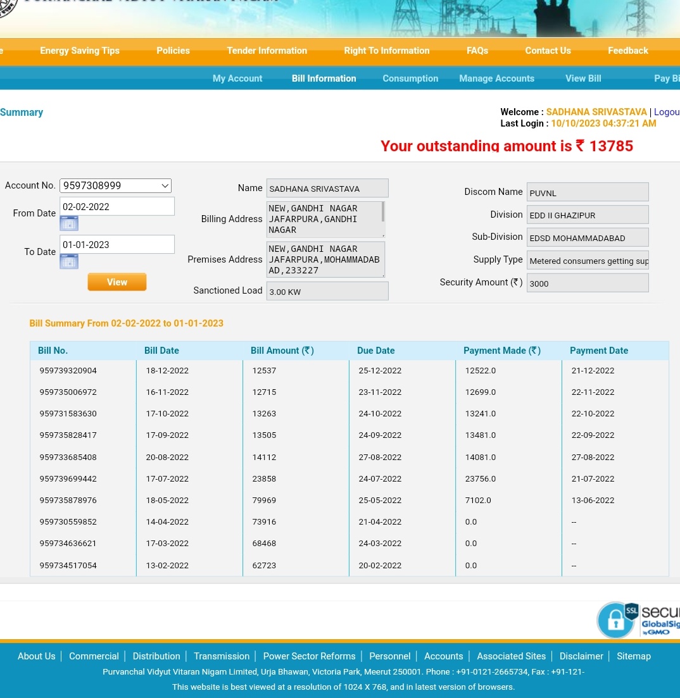Click Billing Address scrollbar

[382, 212]
